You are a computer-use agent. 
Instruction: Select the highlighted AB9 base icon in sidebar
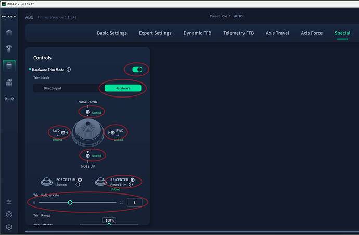tap(9, 66)
